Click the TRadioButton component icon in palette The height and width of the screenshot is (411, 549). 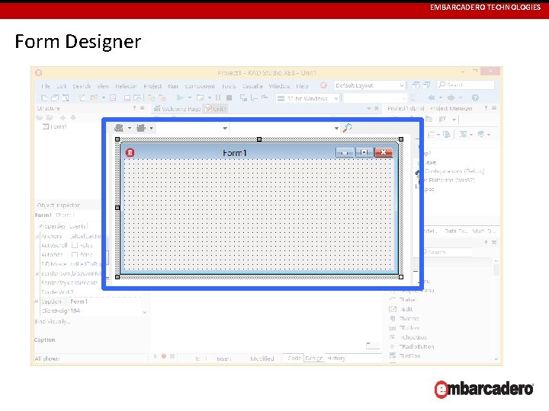[x=393, y=346]
